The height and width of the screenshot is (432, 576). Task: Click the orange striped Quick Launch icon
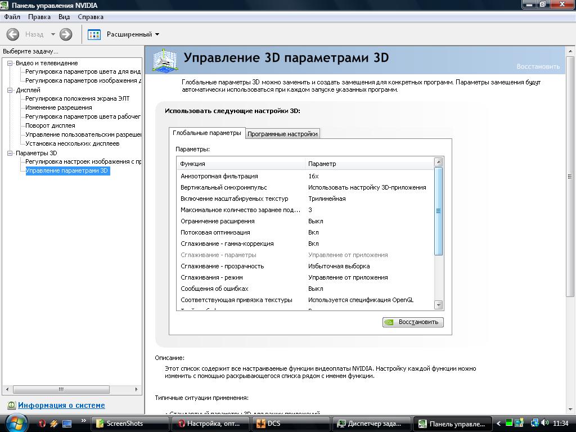(54, 424)
